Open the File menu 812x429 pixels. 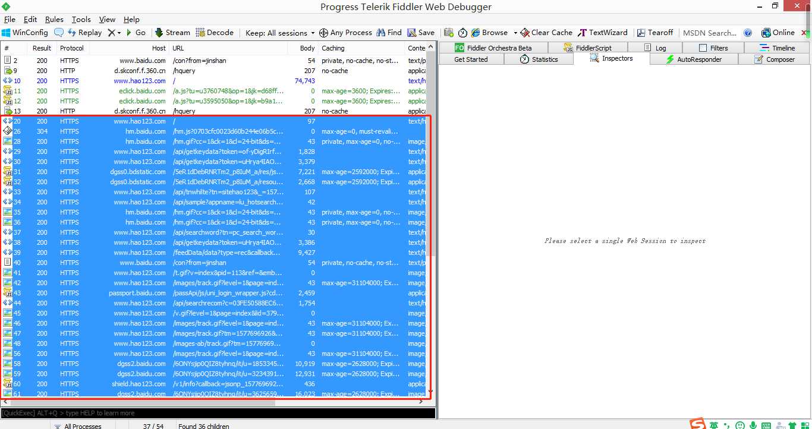(10, 20)
